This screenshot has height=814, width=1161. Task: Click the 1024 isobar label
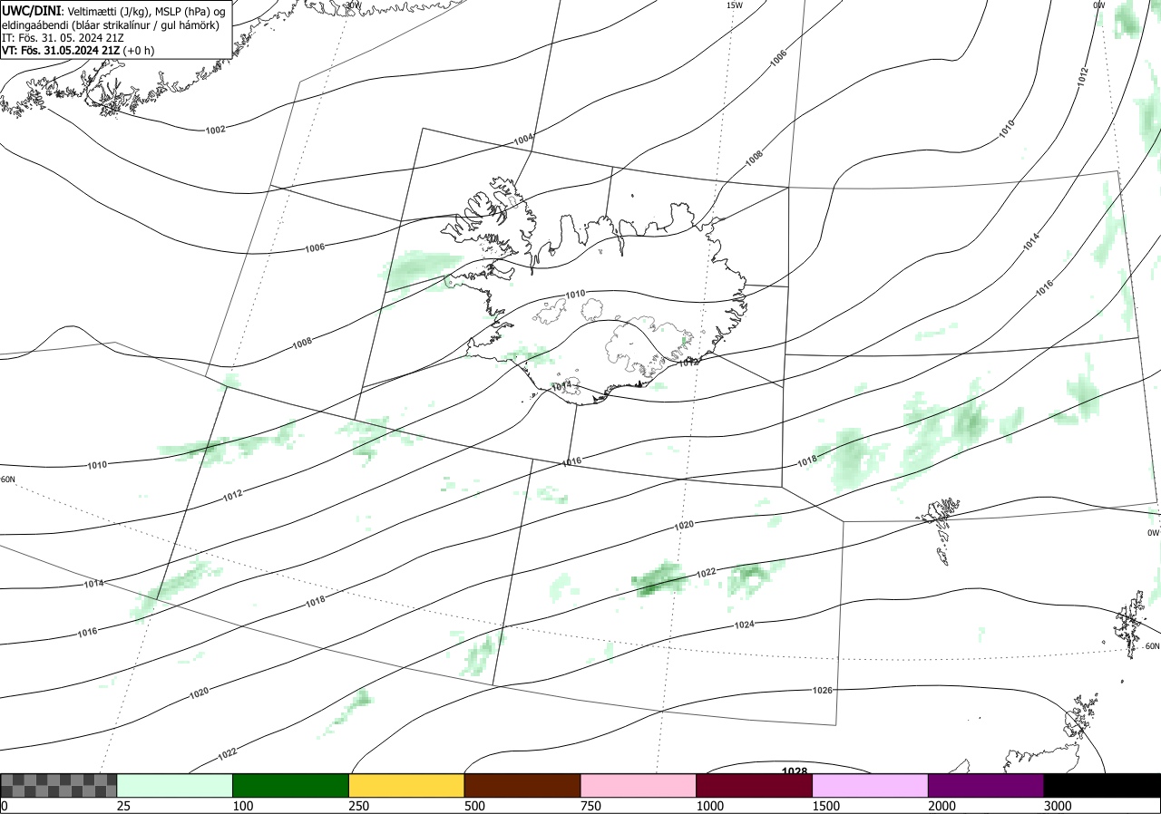(x=745, y=625)
